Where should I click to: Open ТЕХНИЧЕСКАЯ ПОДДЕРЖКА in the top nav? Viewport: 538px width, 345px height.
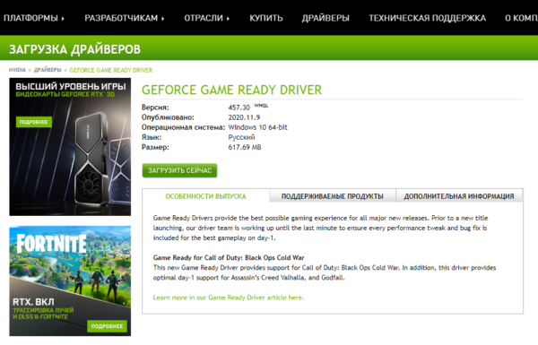(x=427, y=18)
